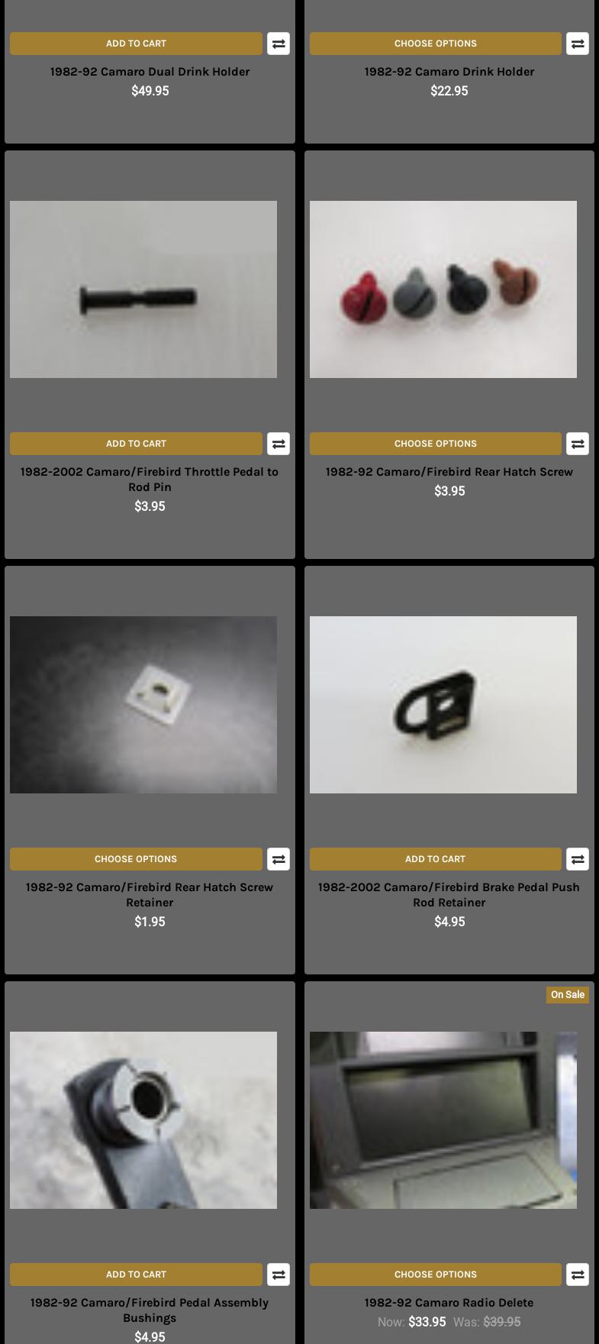
Task: Compare the Rear Hatch Screw Retainer
Action: (279, 859)
